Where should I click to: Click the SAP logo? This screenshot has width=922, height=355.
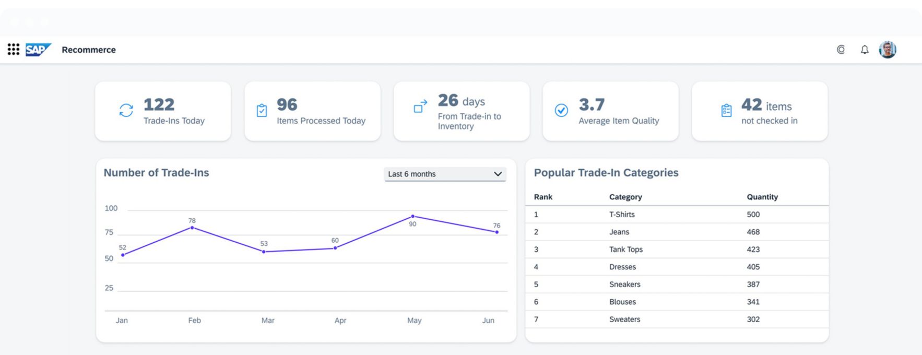point(38,50)
